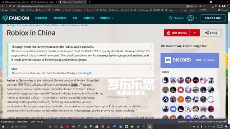Viewport: 230px width, 129px height.
Task: Open the Reading list
Action: click(223, 10)
